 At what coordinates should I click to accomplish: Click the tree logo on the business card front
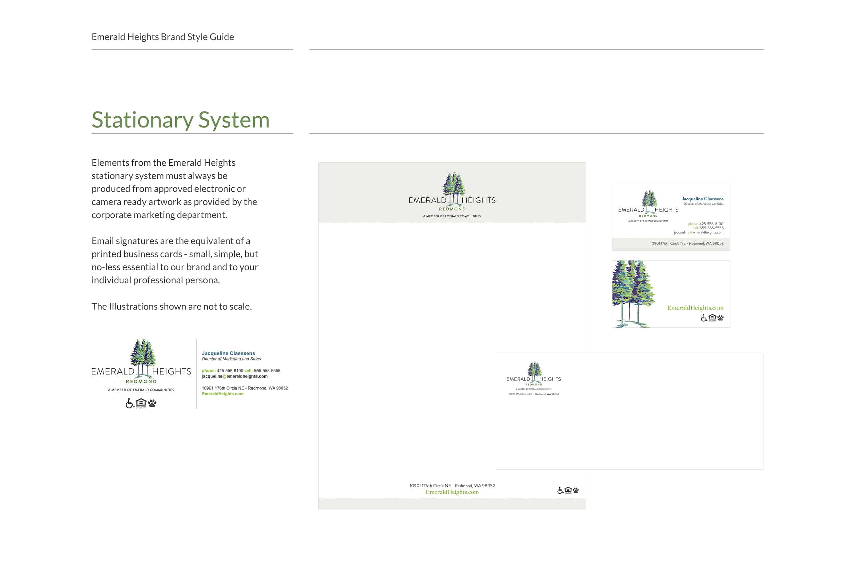[649, 201]
